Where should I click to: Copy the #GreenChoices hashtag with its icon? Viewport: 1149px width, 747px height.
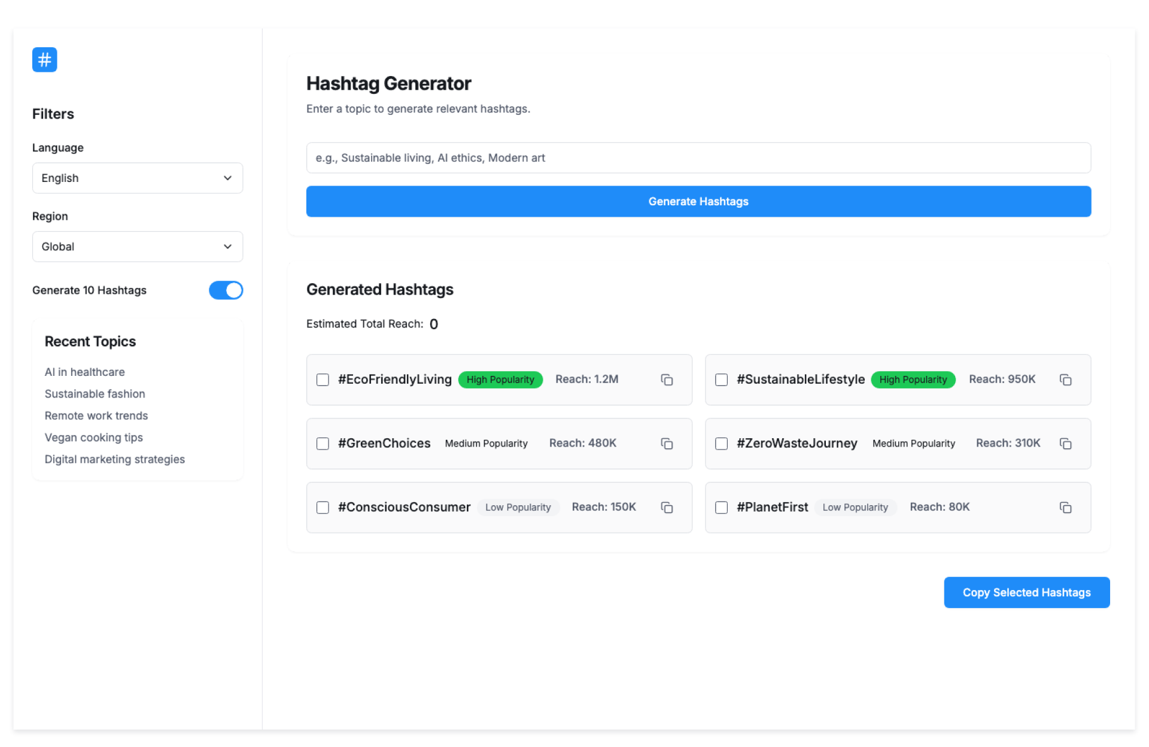[x=667, y=444]
